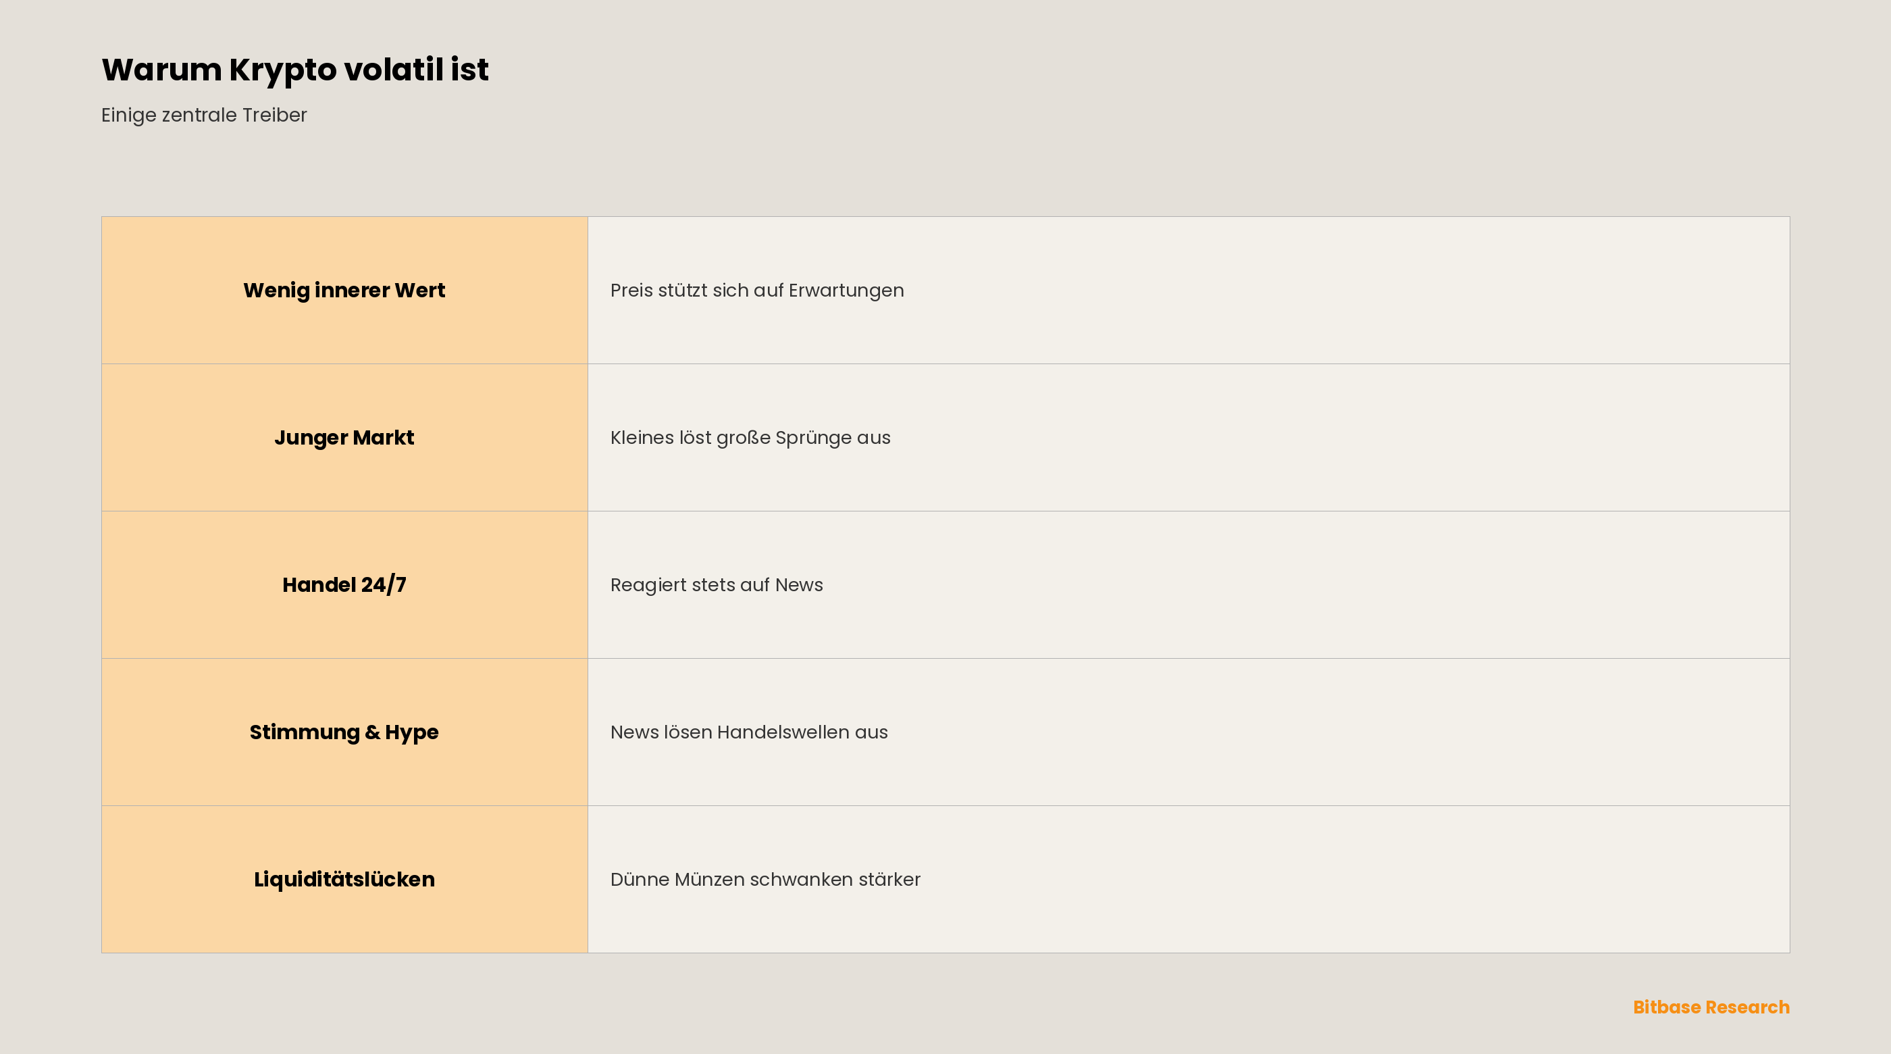This screenshot has width=1891, height=1054.
Task: Click the word 'Krypto' in the title
Action: point(282,70)
